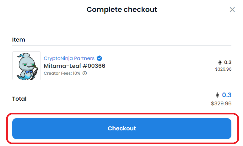Select the item price 0.3 value
243x146 pixels.
tap(228, 62)
